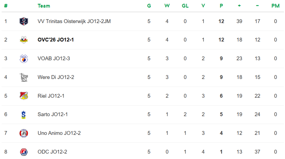Click the Riel JO12-1 team name
This screenshot has height=159, width=285.
pyautogui.click(x=51, y=96)
